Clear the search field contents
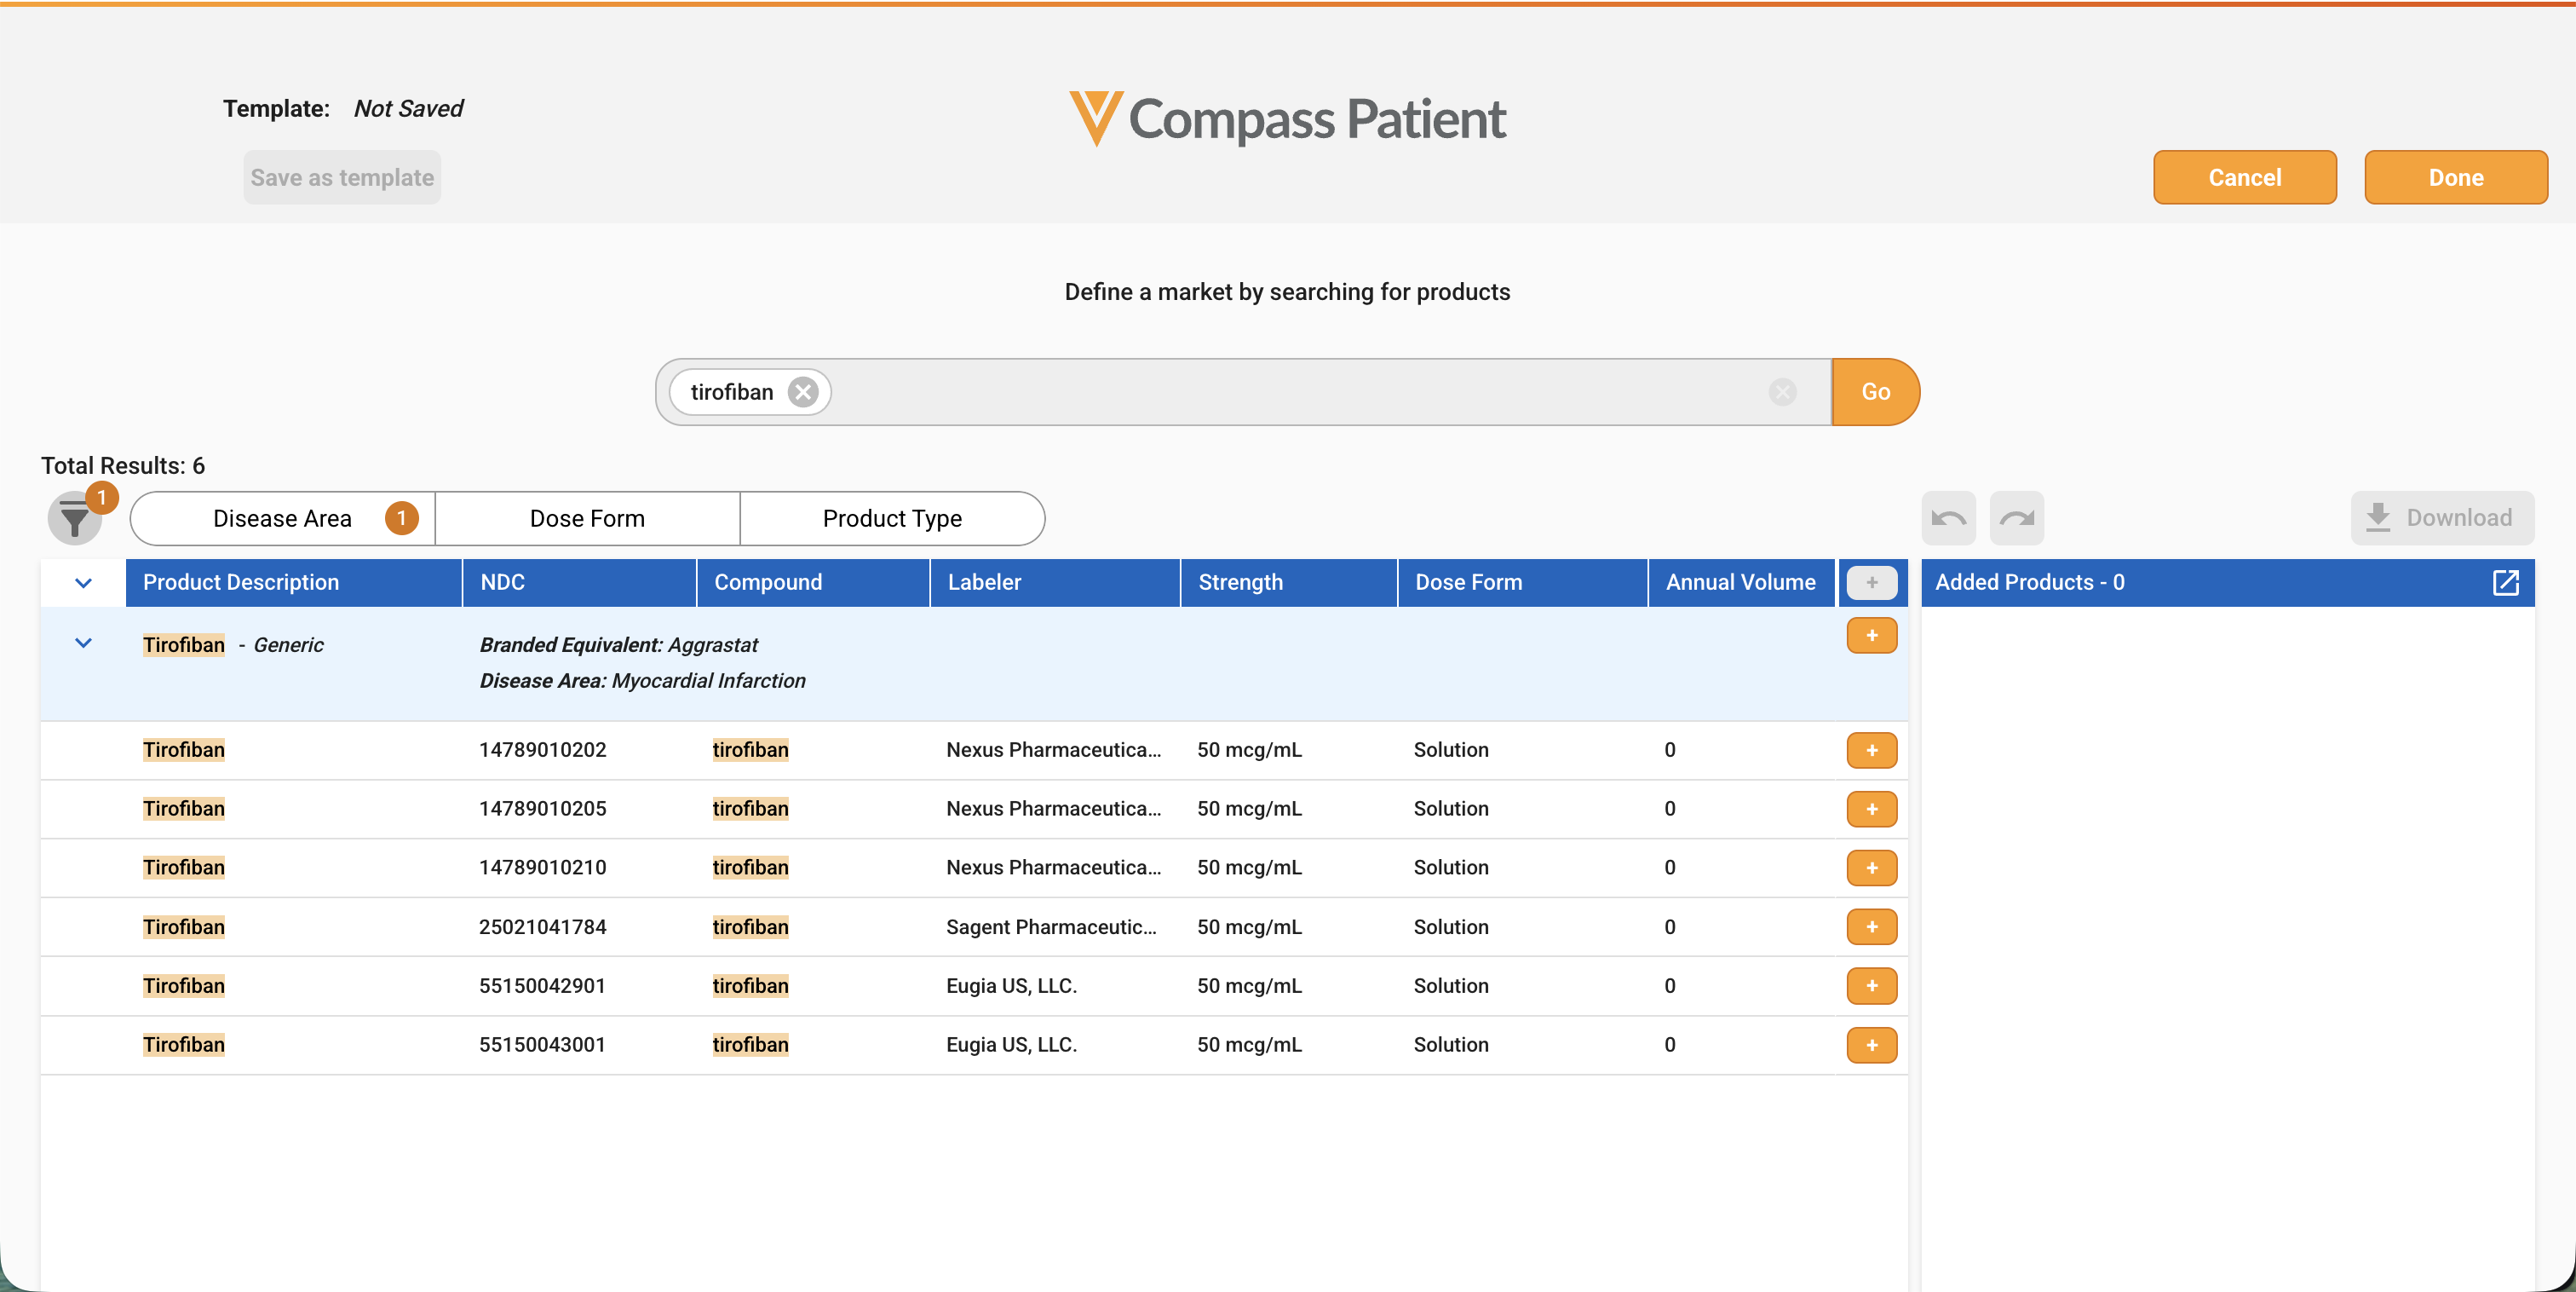The width and height of the screenshot is (2576, 1292). (x=1782, y=392)
